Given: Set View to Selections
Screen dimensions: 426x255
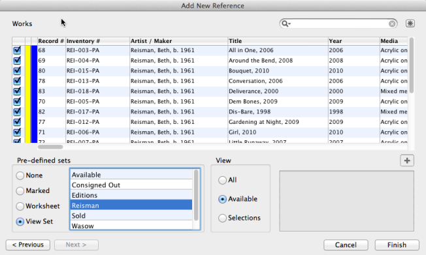Looking at the screenshot, I should [222, 218].
